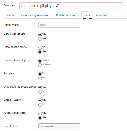Click the Show shuffle control label
This screenshot has height=131, width=127.
point(16,47)
